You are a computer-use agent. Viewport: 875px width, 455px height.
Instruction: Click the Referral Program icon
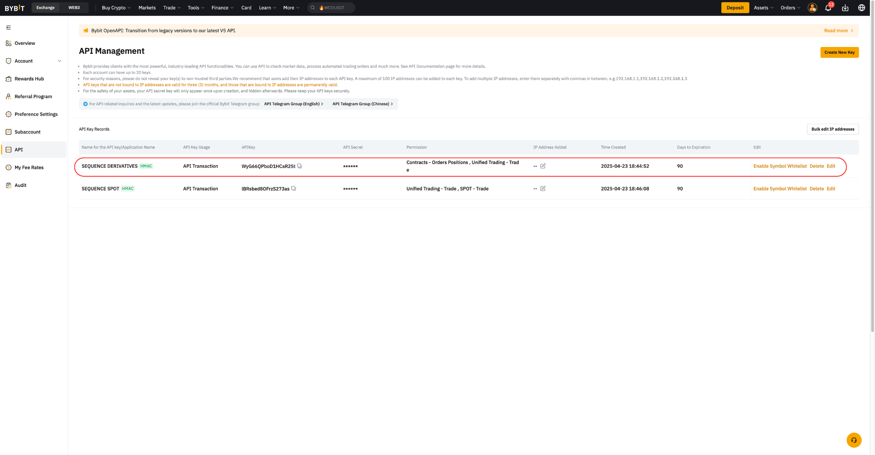tap(9, 96)
